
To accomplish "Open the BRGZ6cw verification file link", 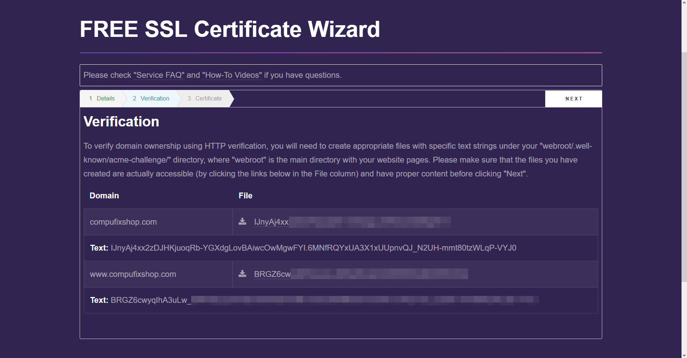I will 361,274.
